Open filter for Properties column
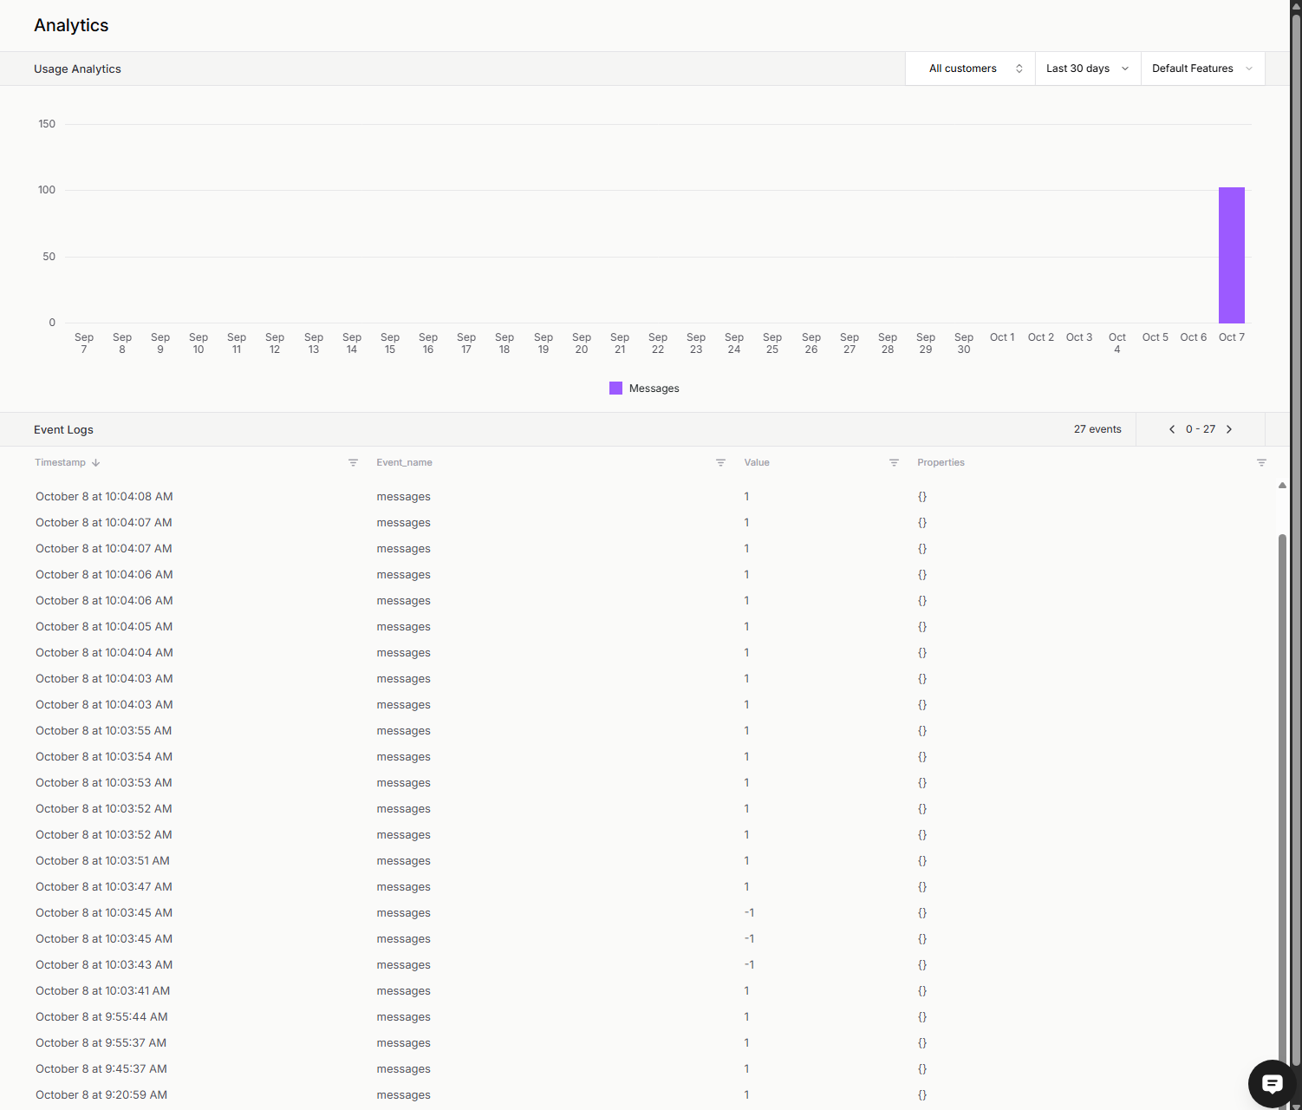This screenshot has width=1302, height=1110. click(1261, 463)
